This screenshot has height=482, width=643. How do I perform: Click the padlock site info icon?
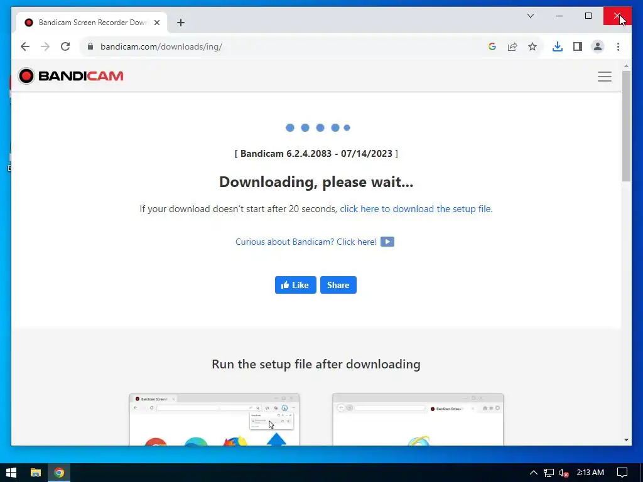90,46
